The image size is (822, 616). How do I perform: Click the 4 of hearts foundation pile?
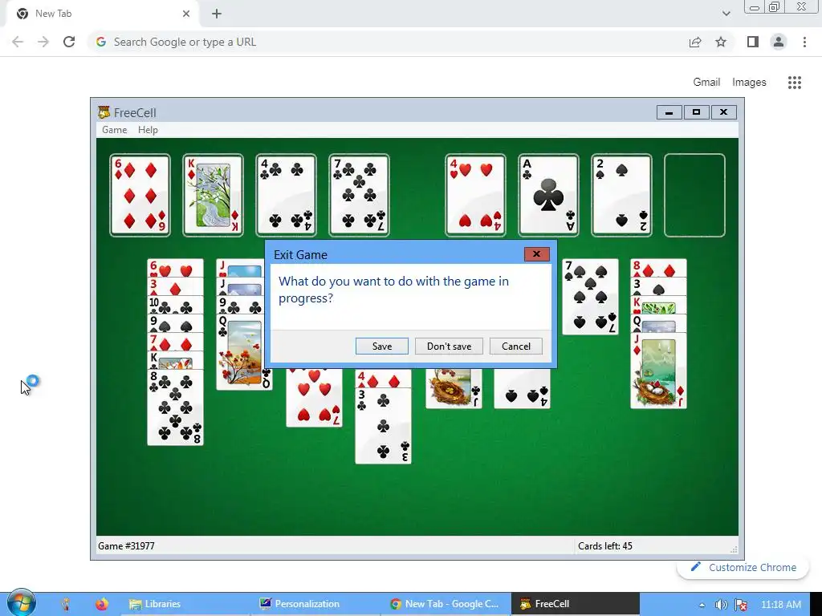(x=475, y=196)
